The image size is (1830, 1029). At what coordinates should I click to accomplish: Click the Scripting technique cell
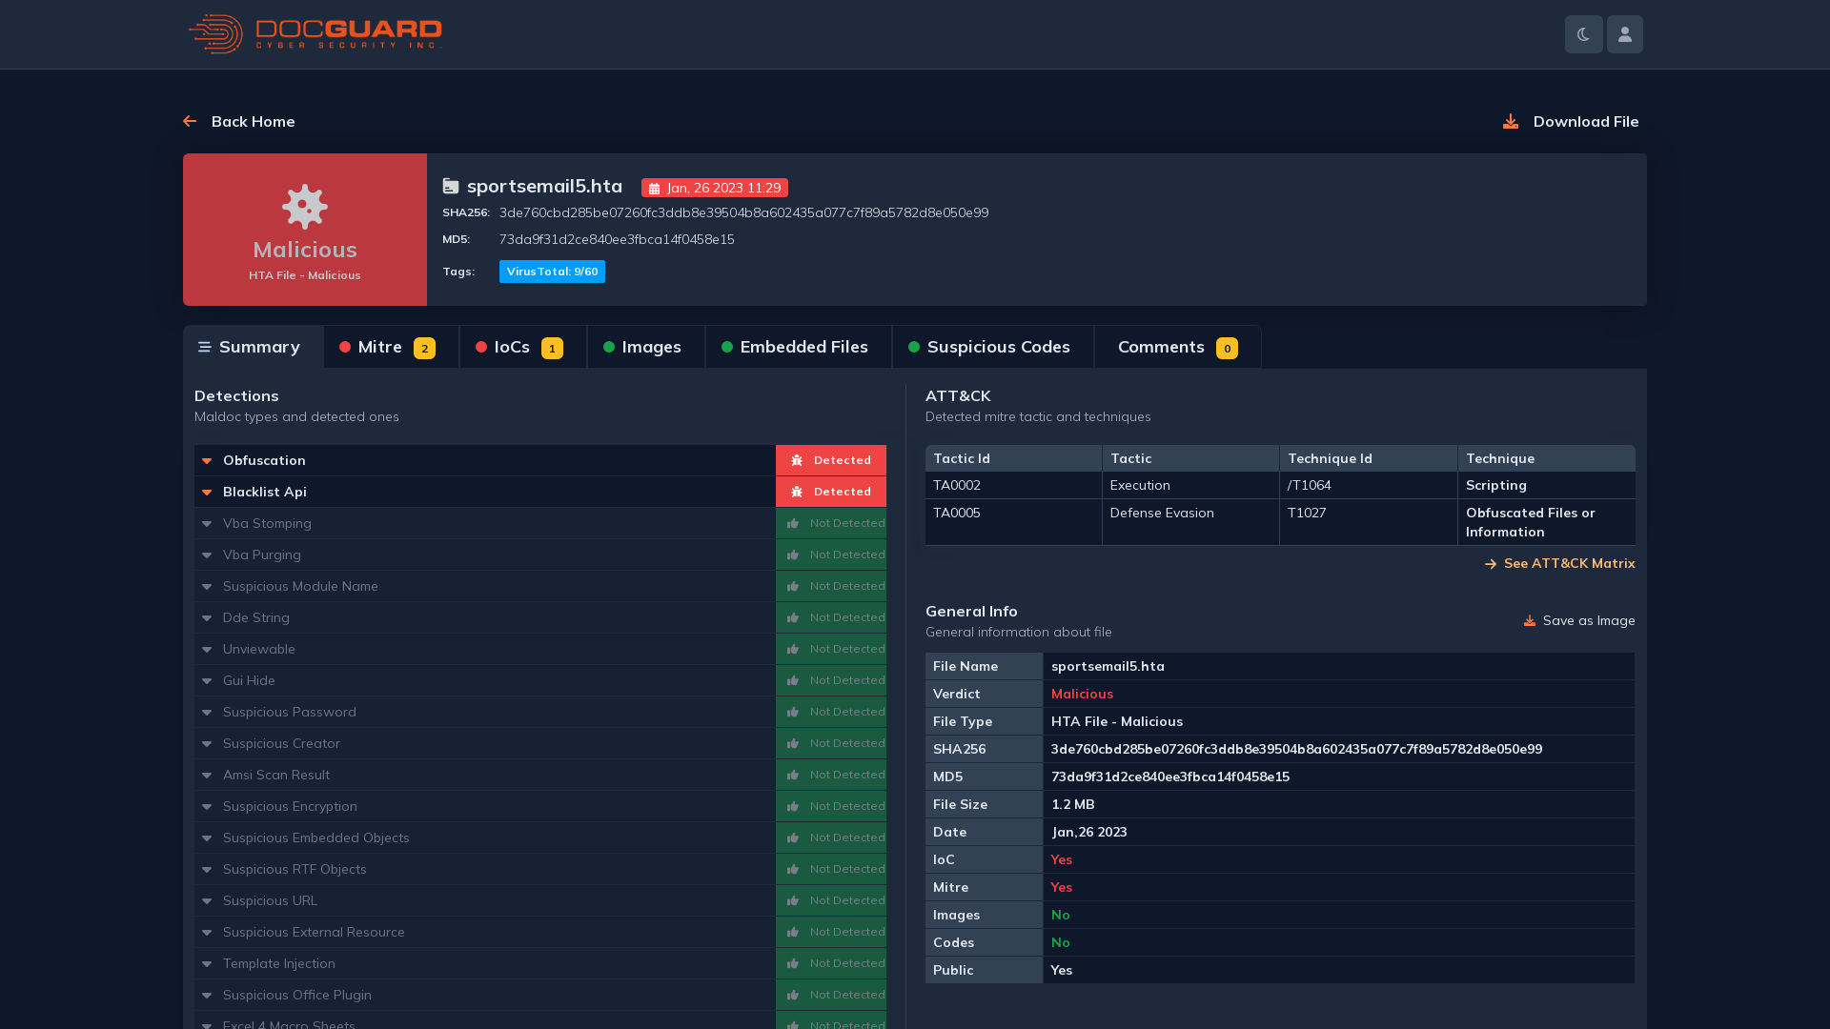tap(1546, 485)
